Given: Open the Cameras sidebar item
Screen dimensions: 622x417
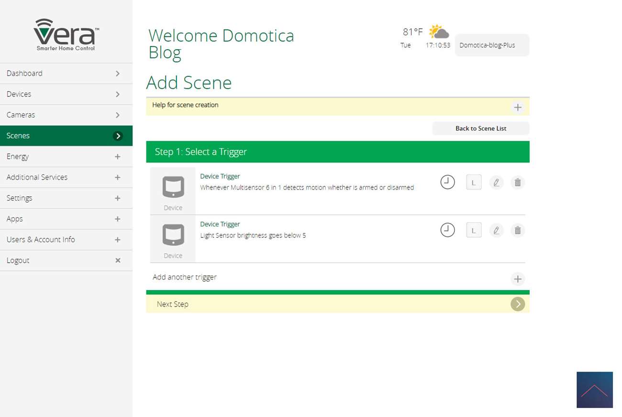Looking at the screenshot, I should tap(66, 115).
